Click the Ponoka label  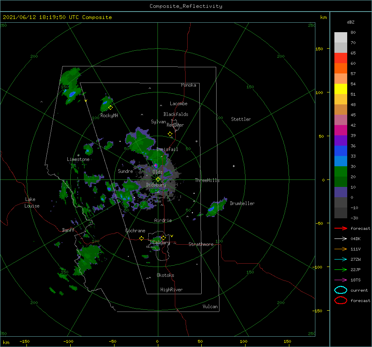[188, 85]
